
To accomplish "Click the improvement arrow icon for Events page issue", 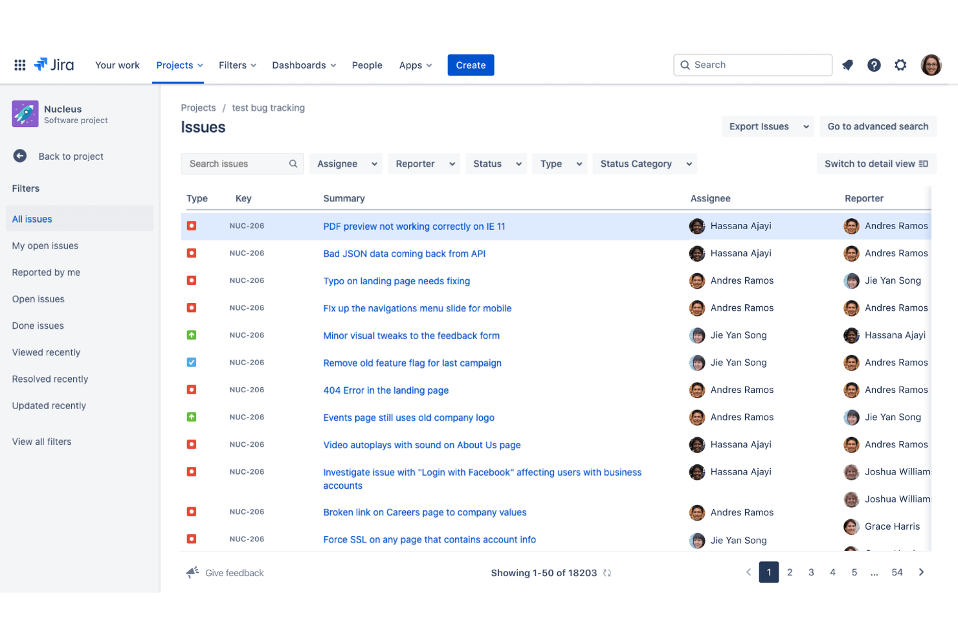I will 192,417.
